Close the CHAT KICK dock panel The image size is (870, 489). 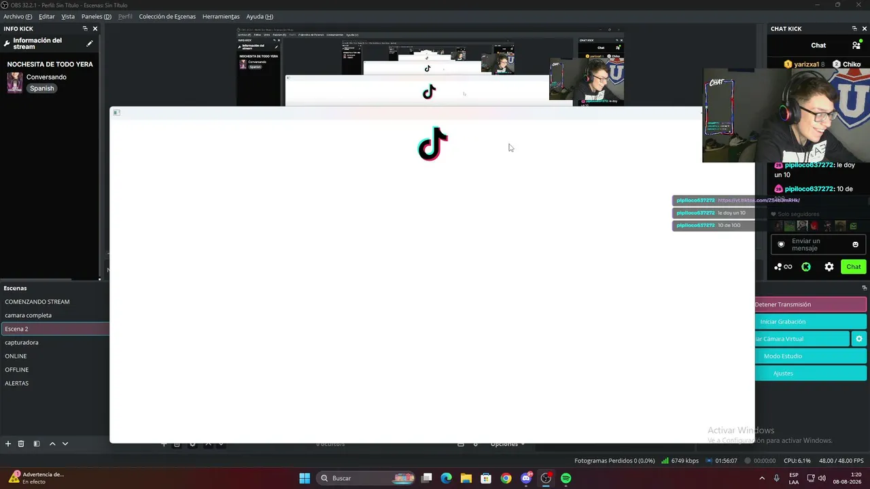coord(864,29)
